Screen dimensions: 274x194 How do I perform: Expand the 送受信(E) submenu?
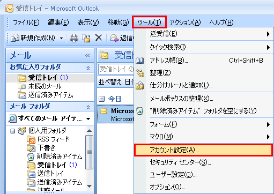(x=204, y=34)
